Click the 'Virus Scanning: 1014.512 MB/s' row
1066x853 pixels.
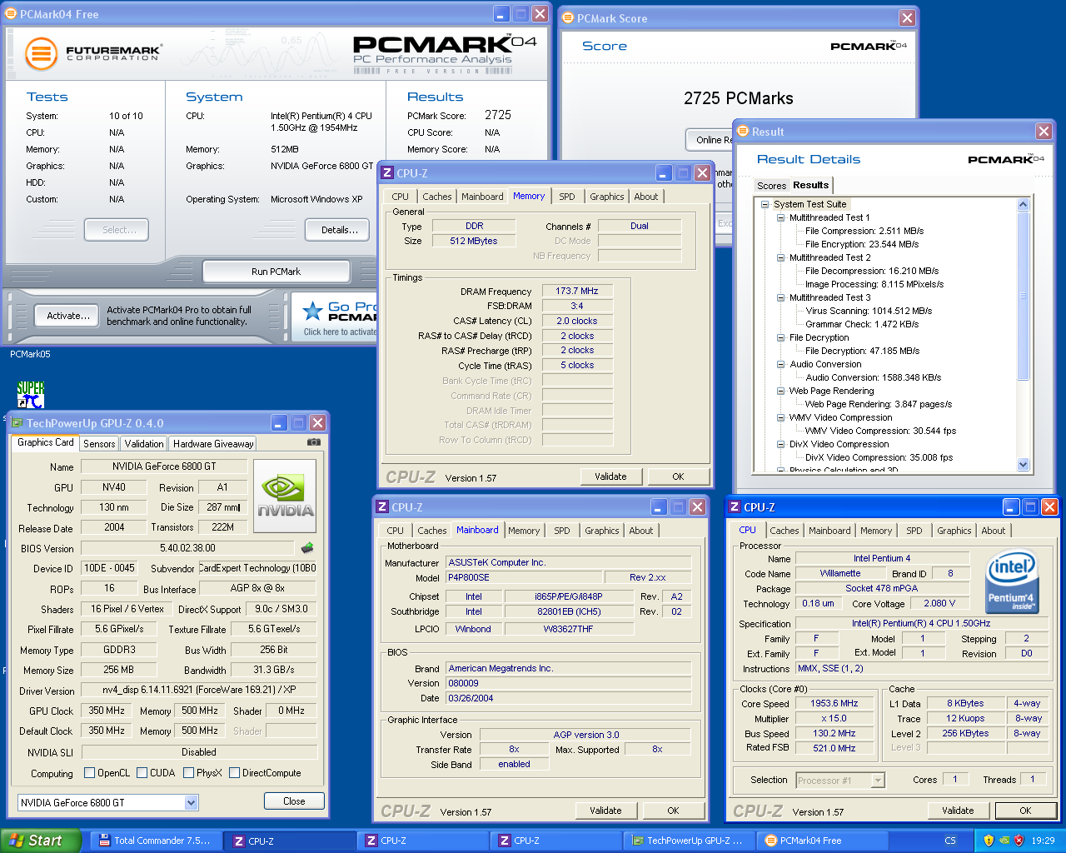tap(869, 311)
